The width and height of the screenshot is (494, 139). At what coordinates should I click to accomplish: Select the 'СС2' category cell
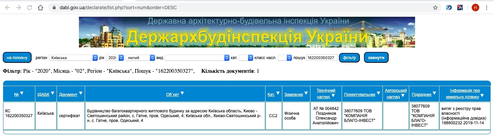click(273, 116)
